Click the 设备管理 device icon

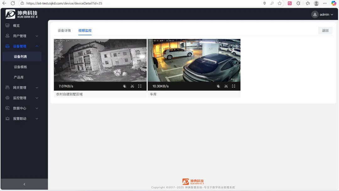pos(7,46)
